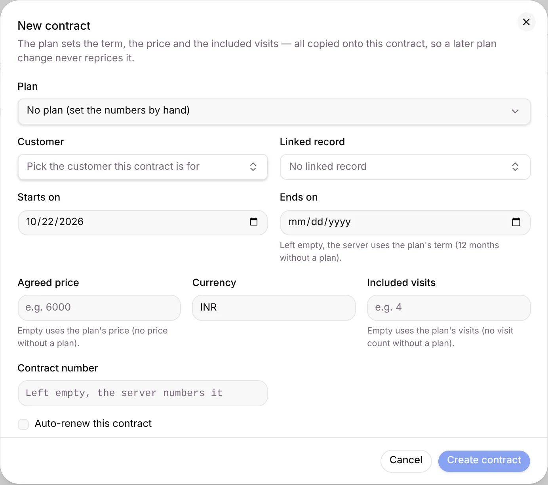Click the Ends on date field
Image resolution: width=548 pixels, height=485 pixels.
tap(405, 223)
